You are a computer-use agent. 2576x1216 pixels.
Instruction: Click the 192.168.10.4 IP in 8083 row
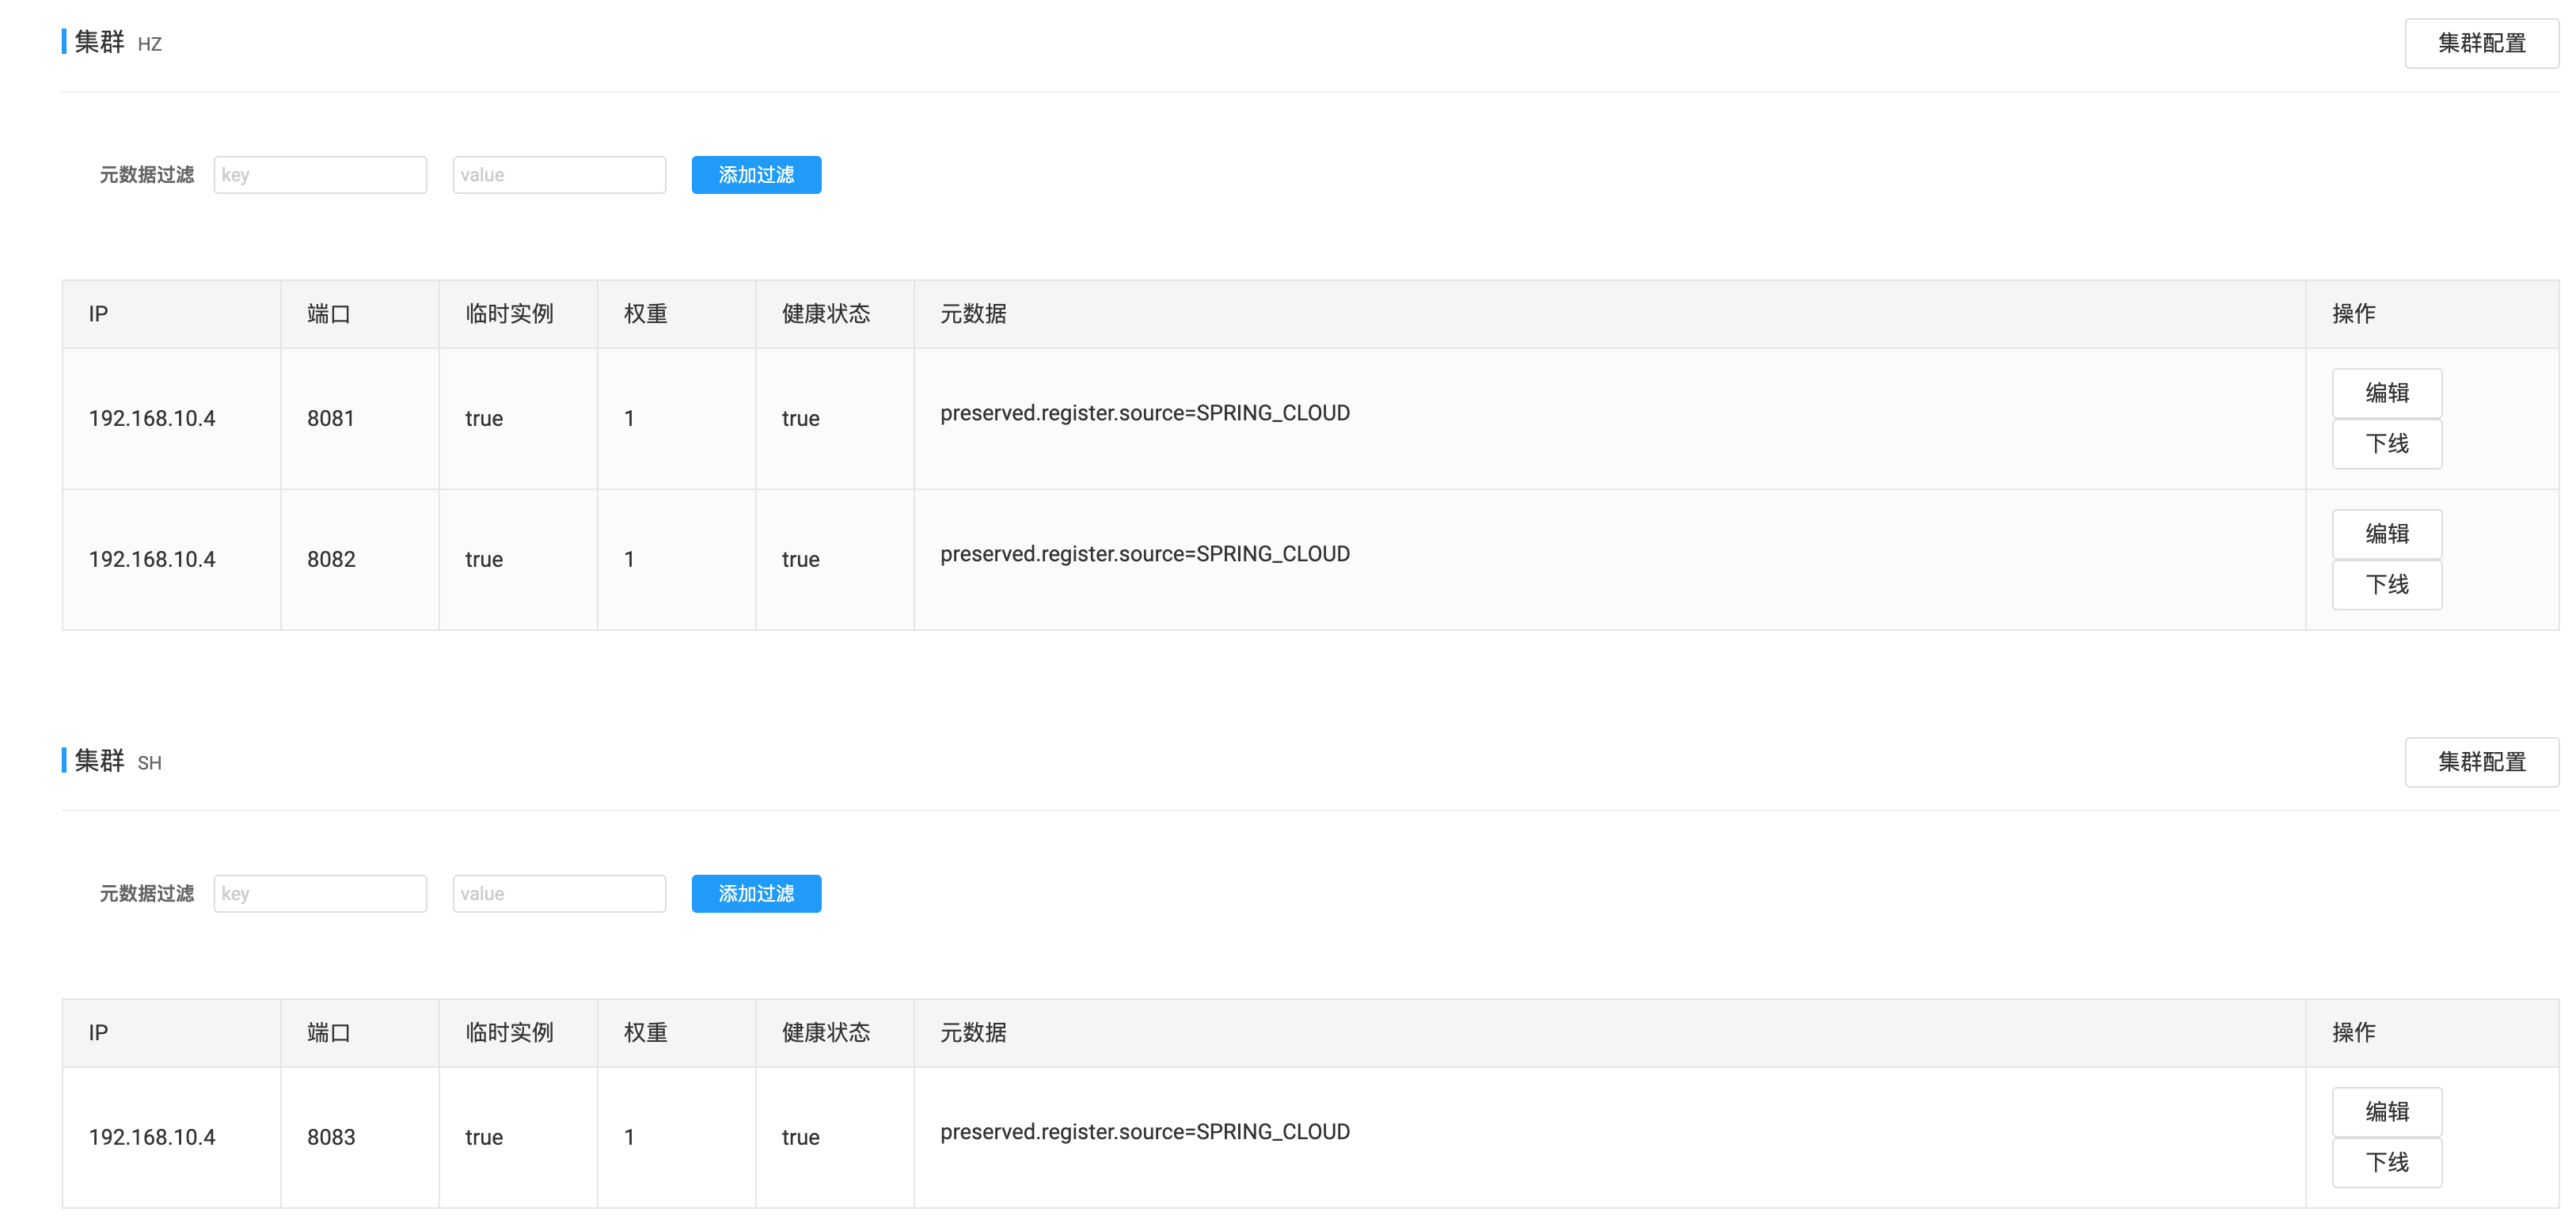point(152,1138)
